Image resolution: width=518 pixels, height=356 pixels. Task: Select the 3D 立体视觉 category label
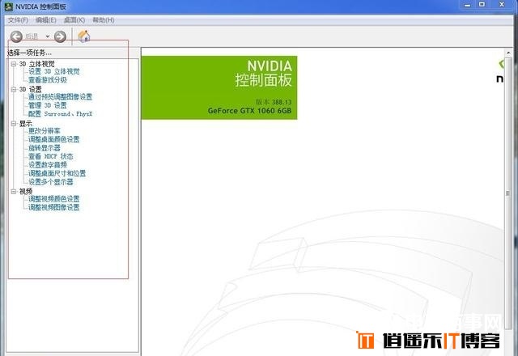click(x=36, y=64)
